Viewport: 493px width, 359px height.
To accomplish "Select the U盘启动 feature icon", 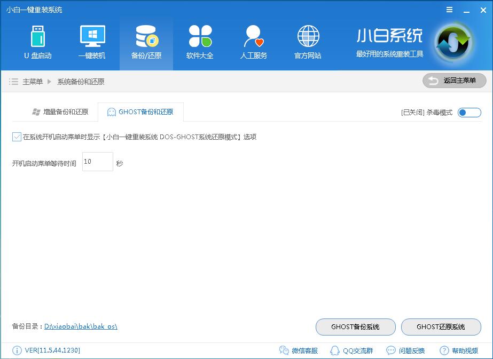I will [x=37, y=42].
